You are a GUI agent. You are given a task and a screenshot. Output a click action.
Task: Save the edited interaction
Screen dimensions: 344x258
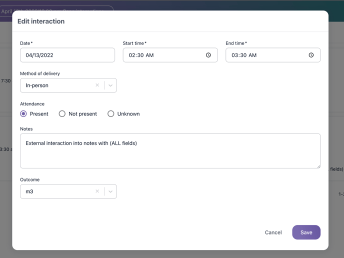coord(306,232)
